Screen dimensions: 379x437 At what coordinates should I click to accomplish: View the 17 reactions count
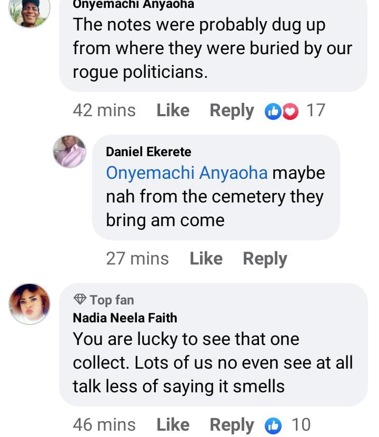pos(316,110)
